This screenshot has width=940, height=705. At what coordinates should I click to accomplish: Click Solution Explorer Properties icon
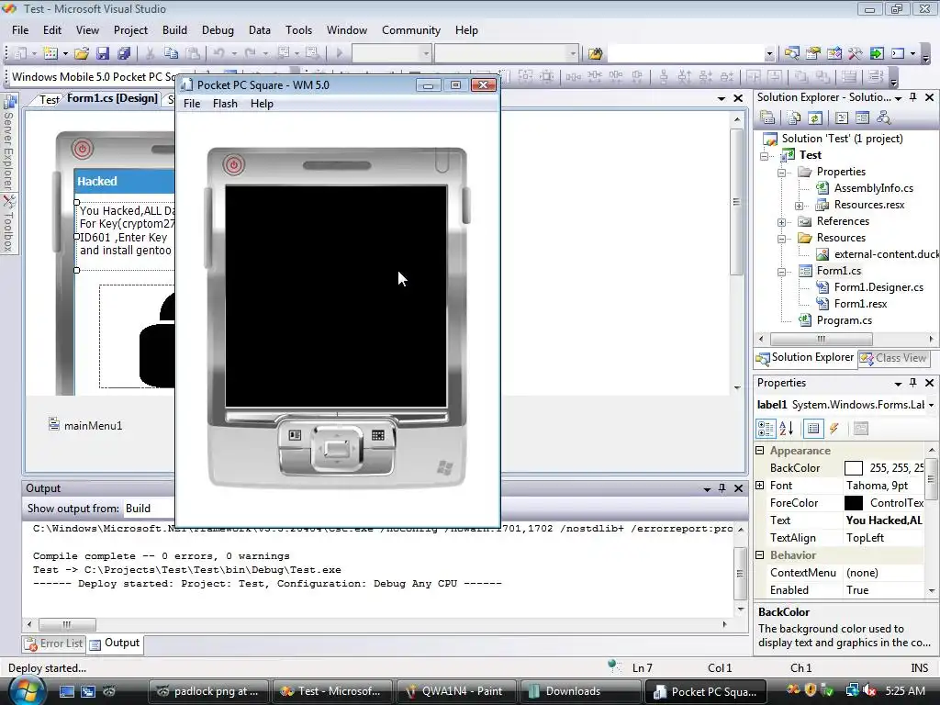767,118
